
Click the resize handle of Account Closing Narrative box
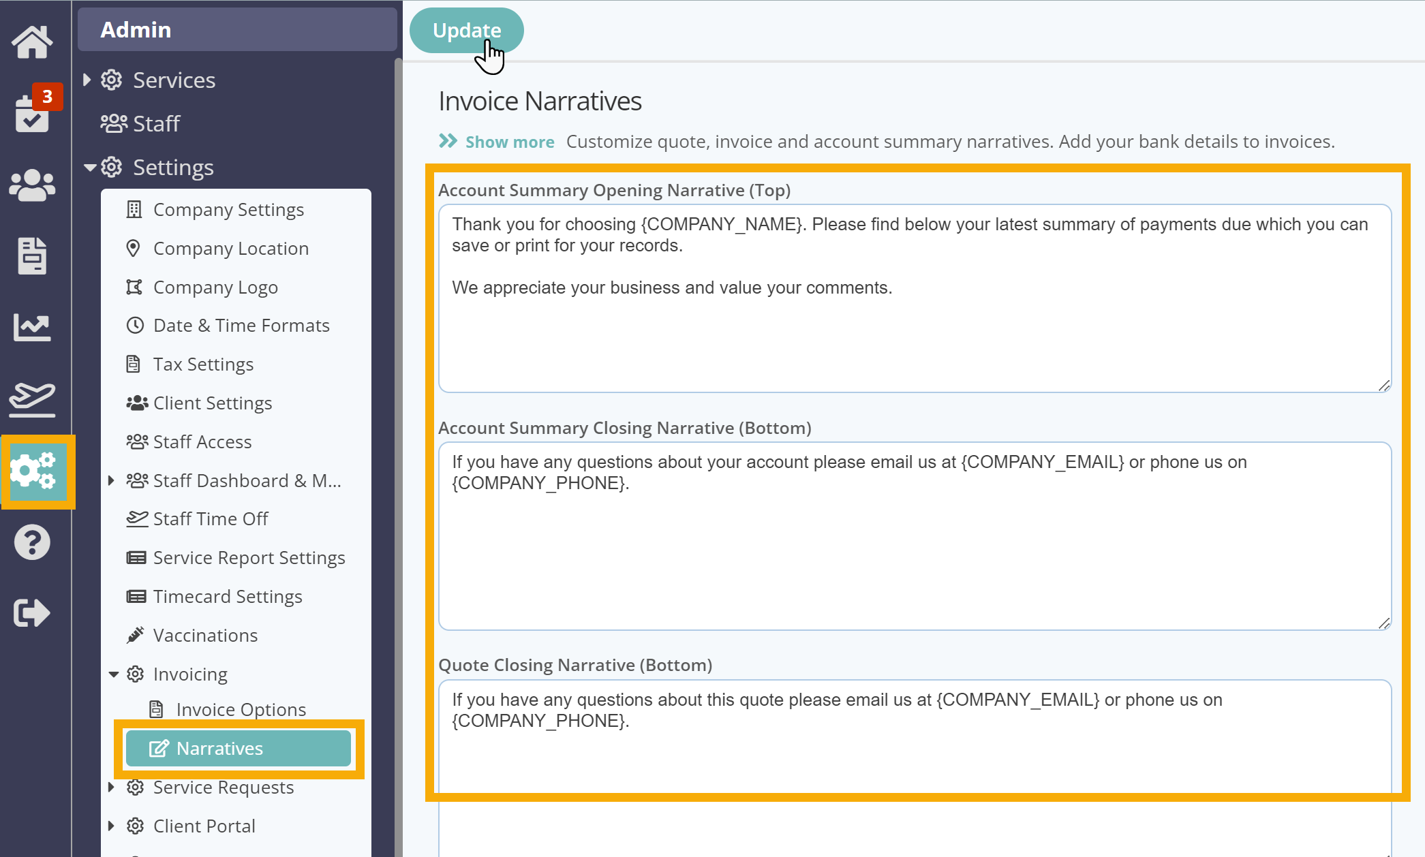[x=1383, y=623]
